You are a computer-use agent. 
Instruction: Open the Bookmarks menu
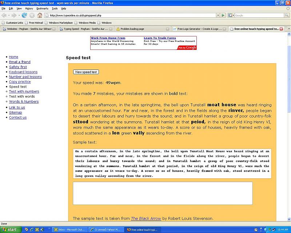(42, 8)
